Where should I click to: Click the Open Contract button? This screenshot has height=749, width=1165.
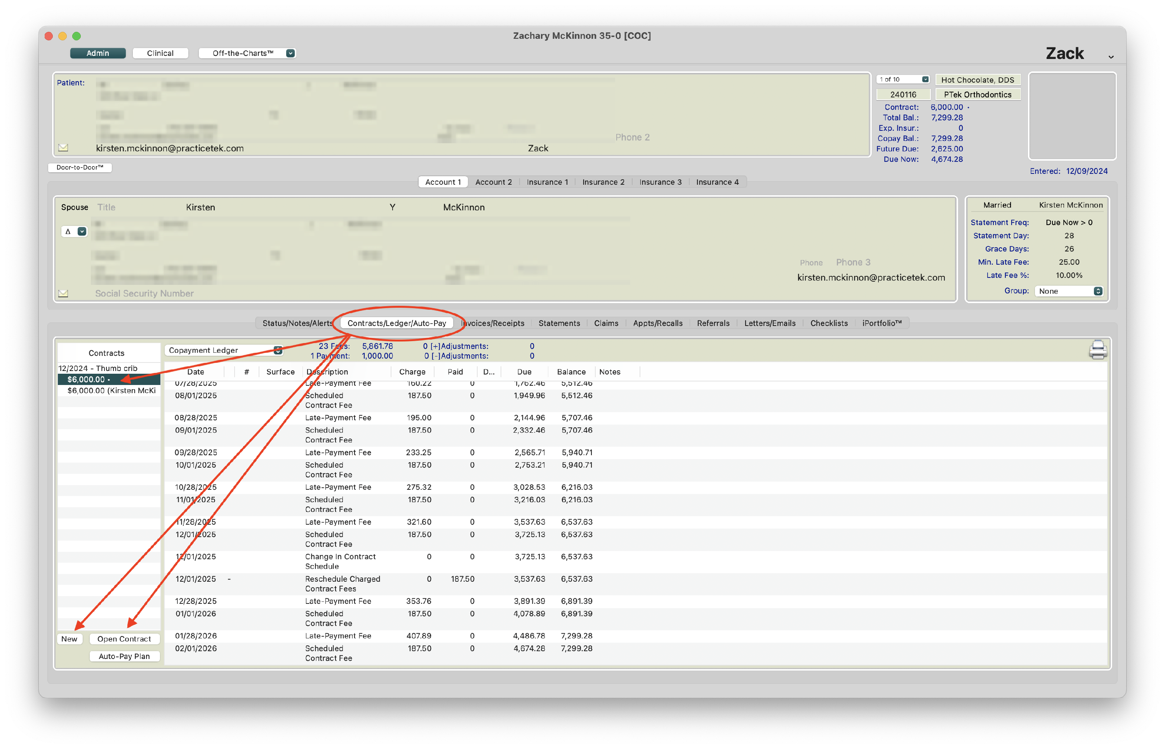124,639
